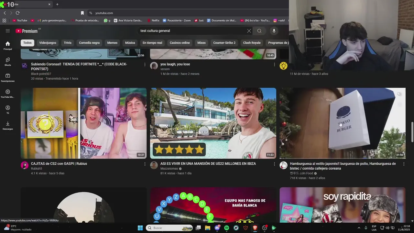Click the Windows taskbar Buscar box
Screen dimensions: 414x233
[x=169, y=228]
